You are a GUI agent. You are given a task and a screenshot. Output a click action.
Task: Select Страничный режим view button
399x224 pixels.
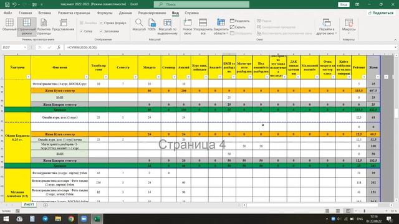(27, 27)
